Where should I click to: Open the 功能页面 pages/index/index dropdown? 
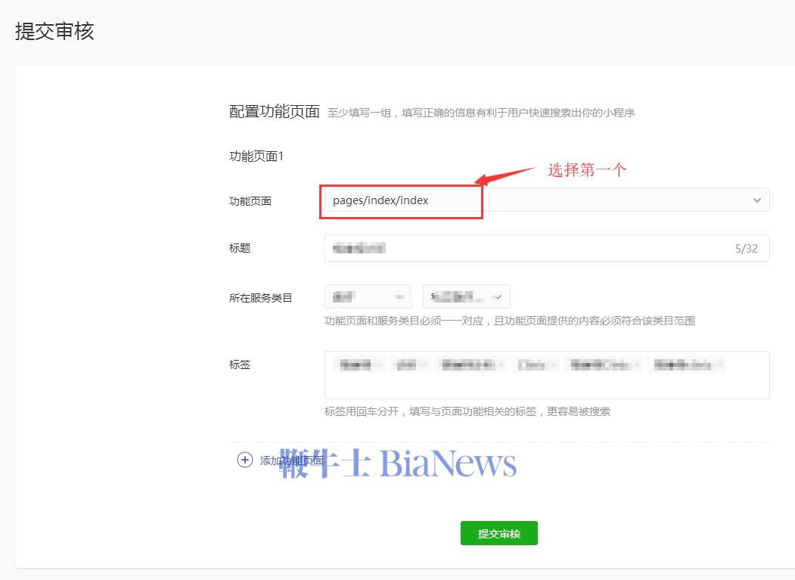(547, 200)
